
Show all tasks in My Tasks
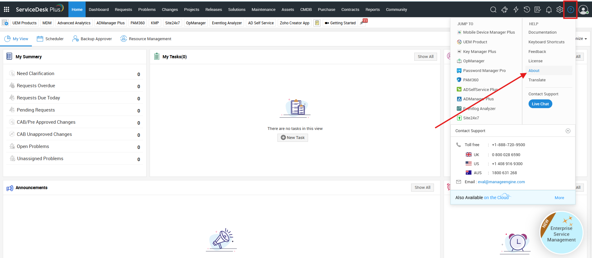(x=425, y=57)
